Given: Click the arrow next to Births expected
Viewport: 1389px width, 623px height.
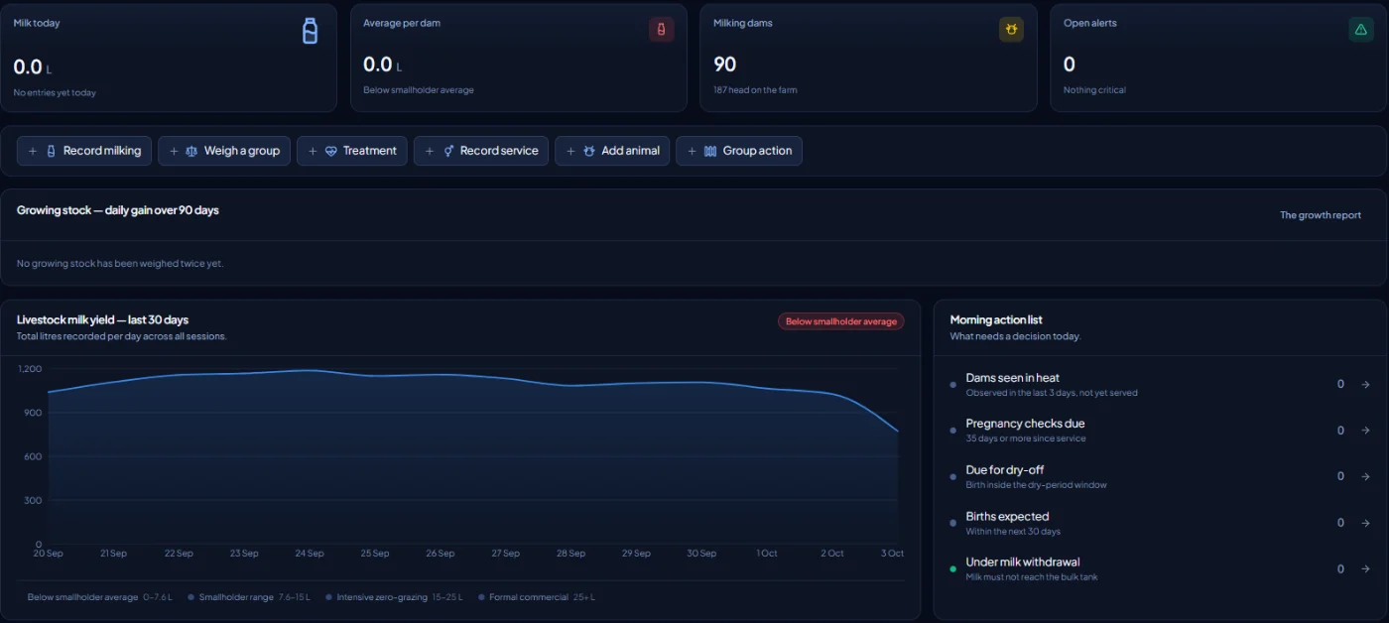Looking at the screenshot, I should pos(1365,523).
